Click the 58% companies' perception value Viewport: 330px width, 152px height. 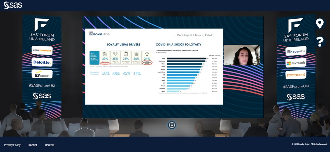[x=116, y=74]
